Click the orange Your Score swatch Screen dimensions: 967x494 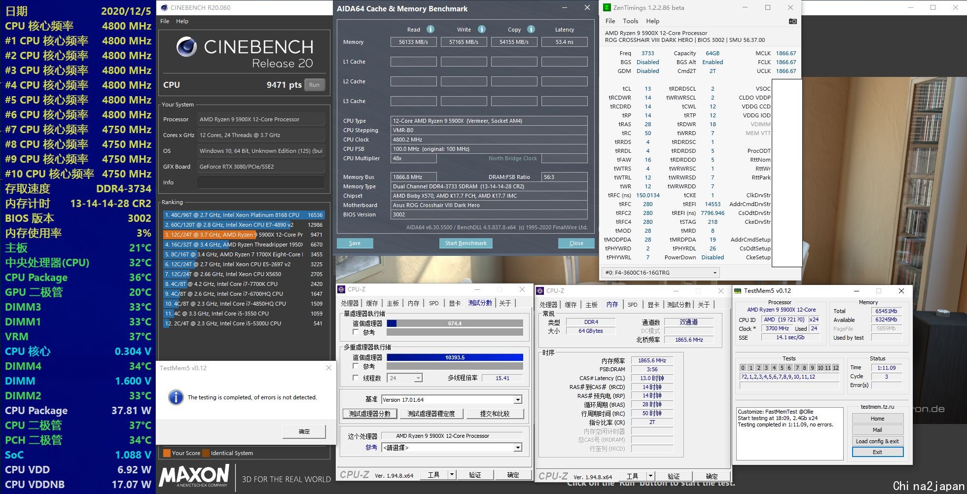pyautogui.click(x=167, y=453)
